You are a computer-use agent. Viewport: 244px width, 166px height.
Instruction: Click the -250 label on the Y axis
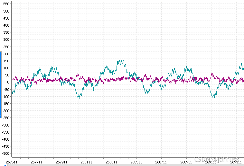(5, 118)
